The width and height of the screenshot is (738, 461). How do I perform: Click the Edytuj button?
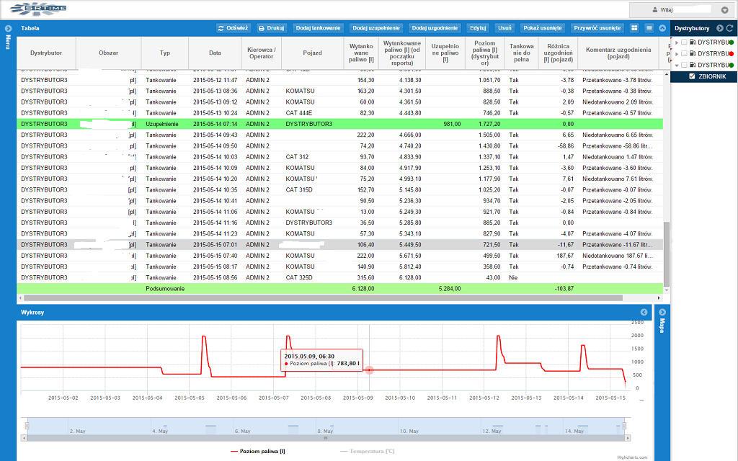[x=478, y=28]
